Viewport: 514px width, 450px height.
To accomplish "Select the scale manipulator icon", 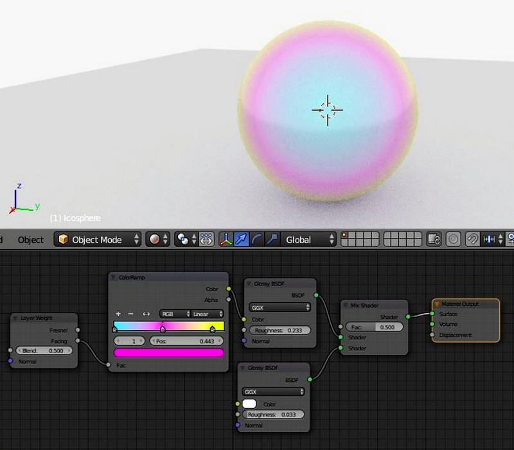I will click(x=272, y=239).
